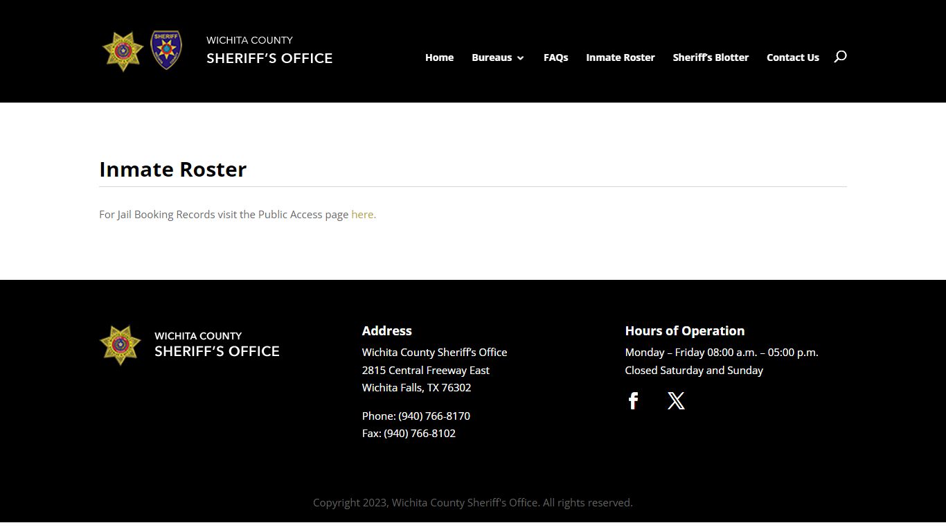Click the footer gold star badge logo

(x=121, y=345)
